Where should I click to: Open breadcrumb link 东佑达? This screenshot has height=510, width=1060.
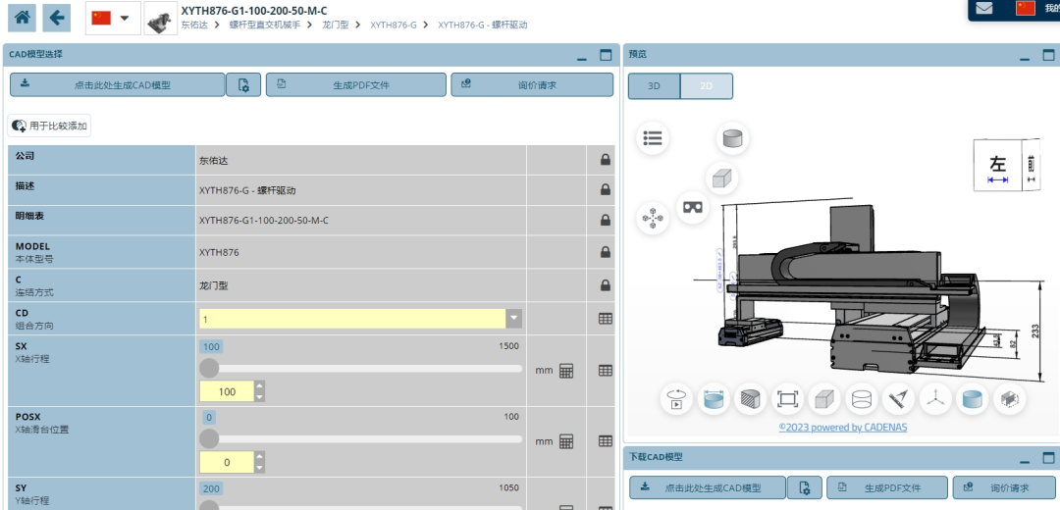point(194,25)
